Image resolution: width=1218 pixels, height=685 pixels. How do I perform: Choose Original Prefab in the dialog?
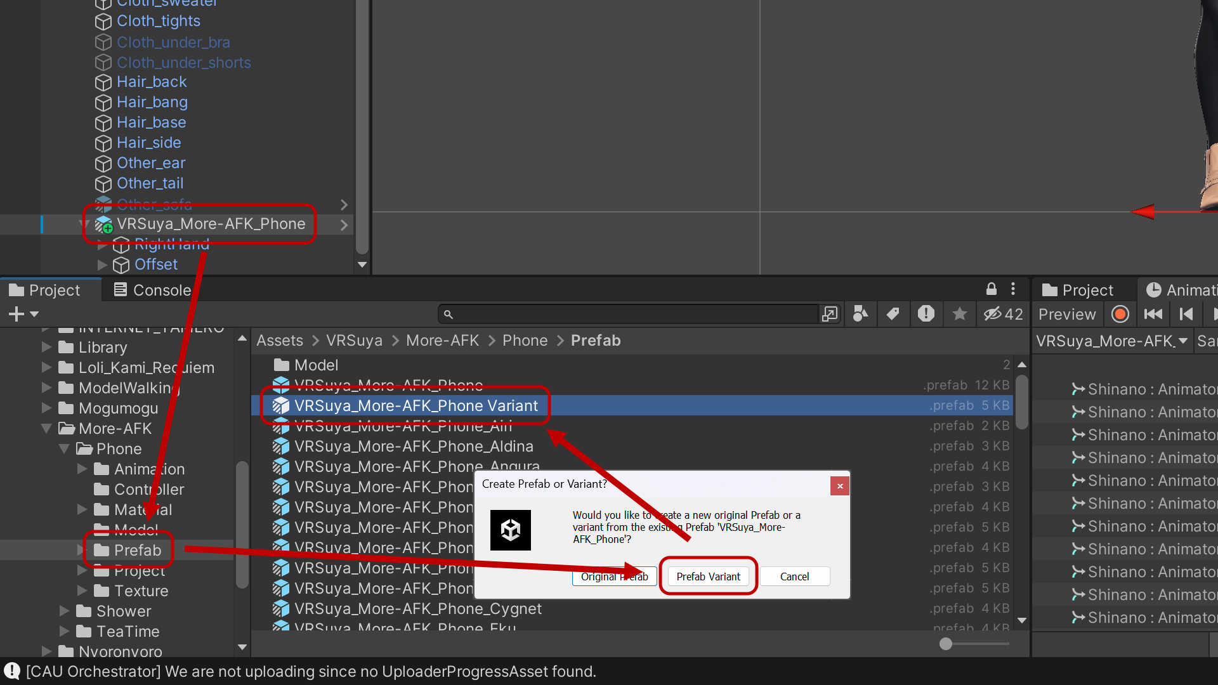614,577
